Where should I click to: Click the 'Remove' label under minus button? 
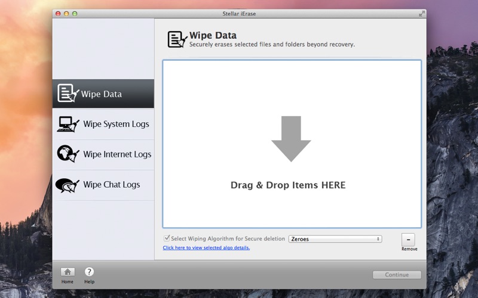click(409, 249)
